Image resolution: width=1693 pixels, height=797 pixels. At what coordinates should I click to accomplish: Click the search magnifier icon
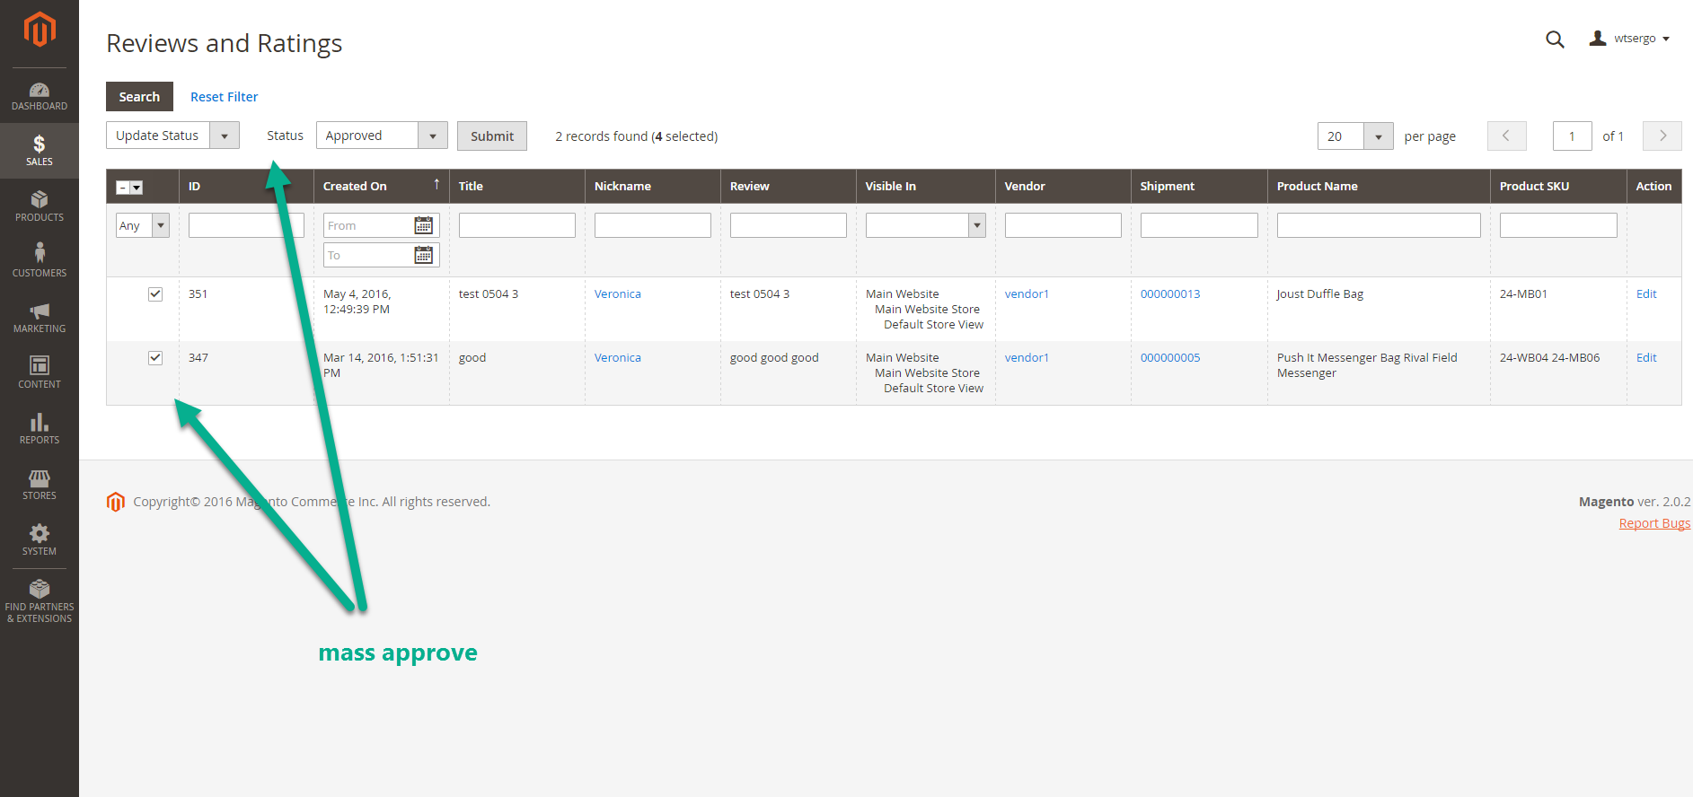tap(1555, 39)
